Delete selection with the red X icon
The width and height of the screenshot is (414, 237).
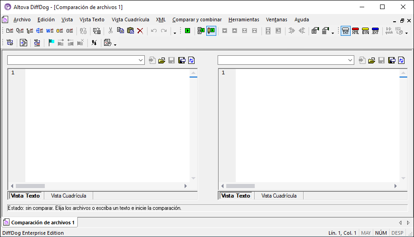click(140, 31)
